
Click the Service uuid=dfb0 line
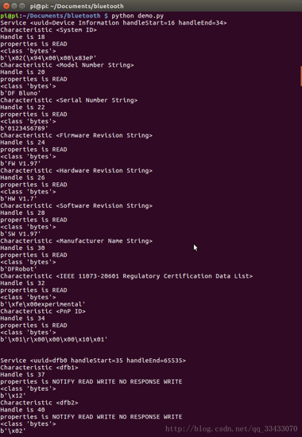click(93, 361)
